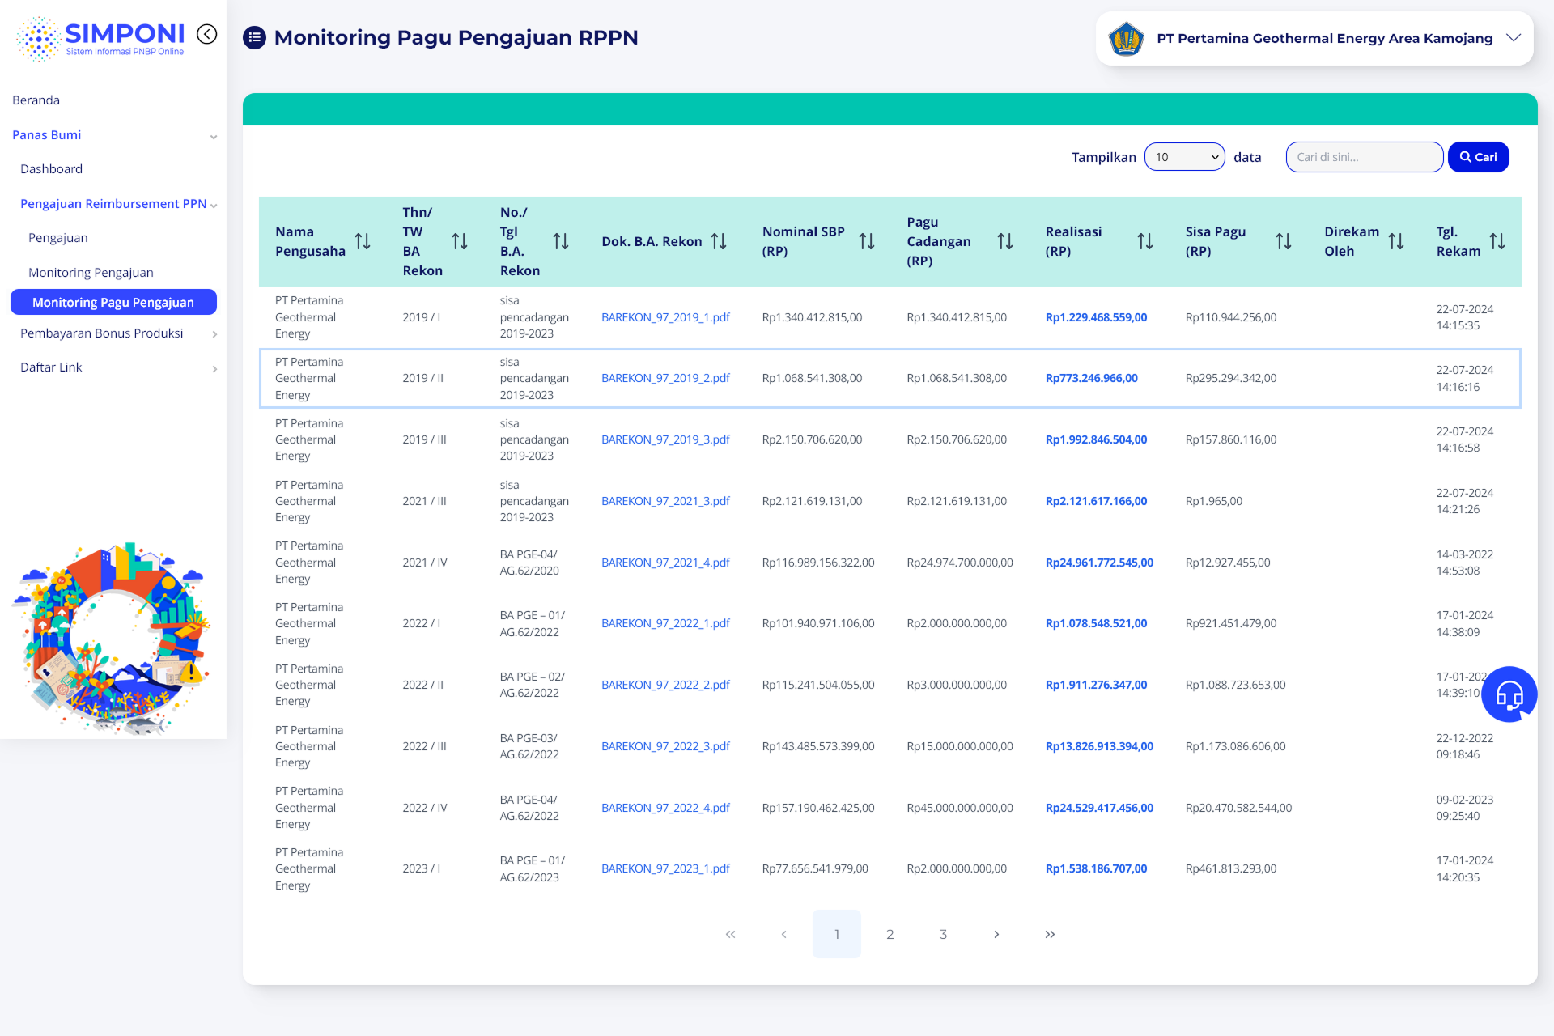Open Beranda in the sidebar

[x=36, y=100]
